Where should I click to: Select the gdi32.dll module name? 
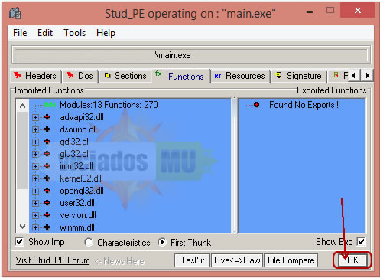coord(75,142)
